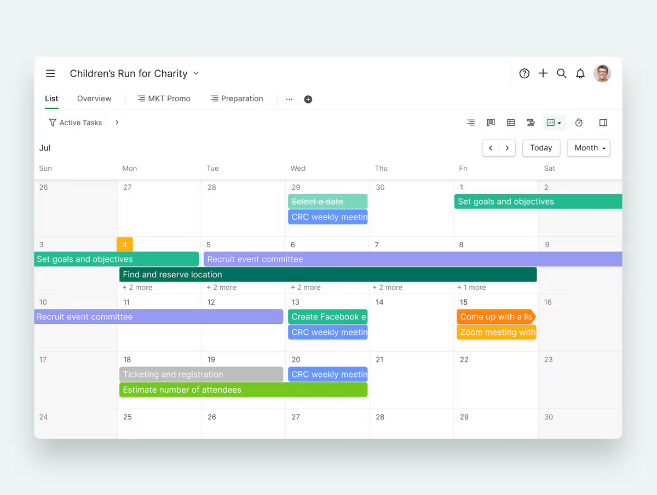Viewport: 657px width, 495px height.
Task: Expand the project name dropdown chevron
Action: (197, 73)
